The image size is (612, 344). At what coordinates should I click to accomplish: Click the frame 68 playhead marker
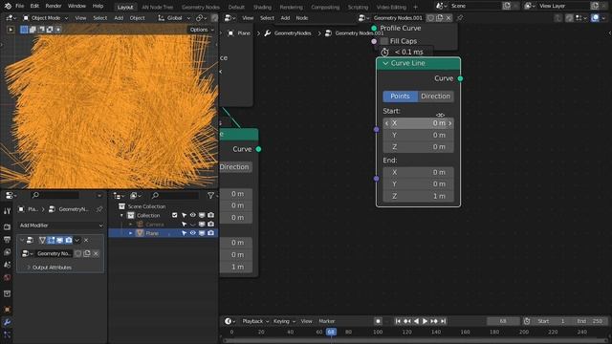(331, 332)
